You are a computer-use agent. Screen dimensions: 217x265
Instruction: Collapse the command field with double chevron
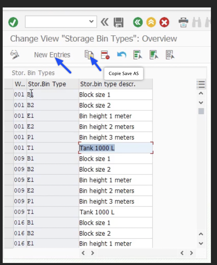click(105, 22)
